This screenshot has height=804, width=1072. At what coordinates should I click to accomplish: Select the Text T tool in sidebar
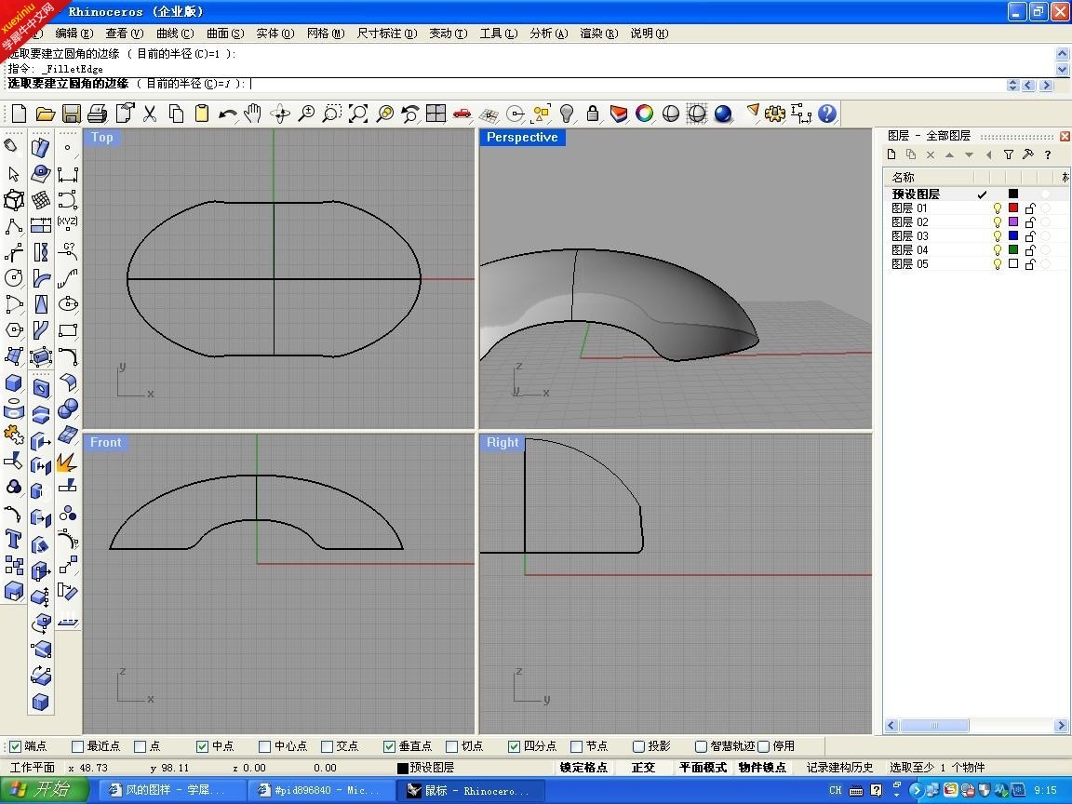14,540
